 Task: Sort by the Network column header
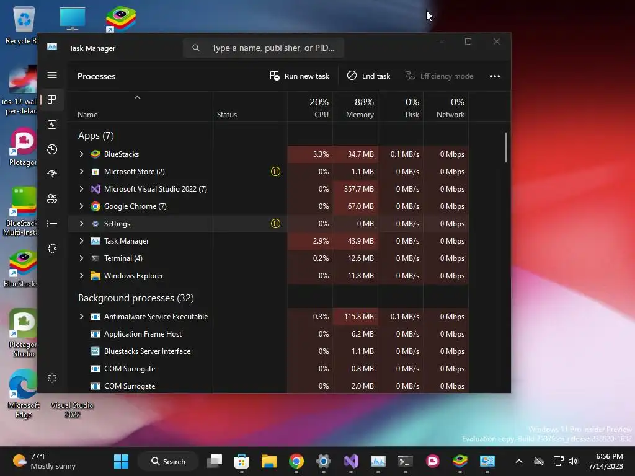pos(446,108)
